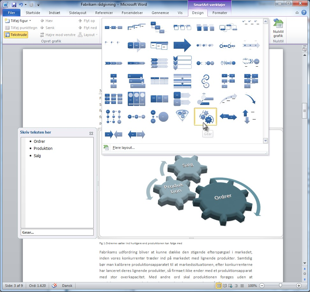Click Produktion bullet in text pane
The image size is (310, 292).
coord(43,148)
